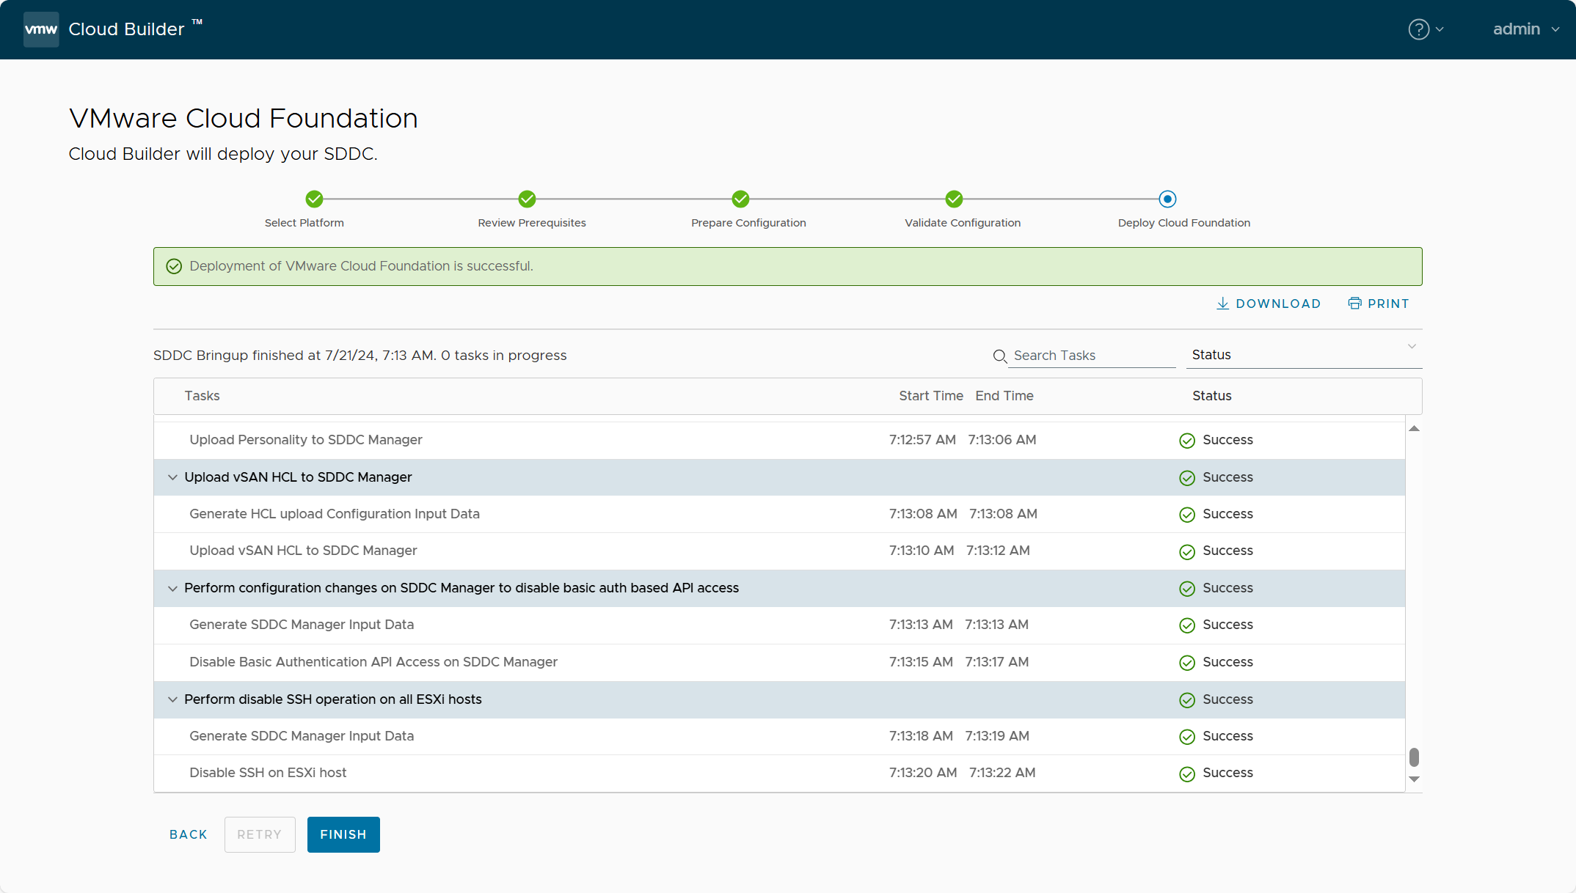1576x893 pixels.
Task: Open the help question mark menu
Action: [1426, 29]
